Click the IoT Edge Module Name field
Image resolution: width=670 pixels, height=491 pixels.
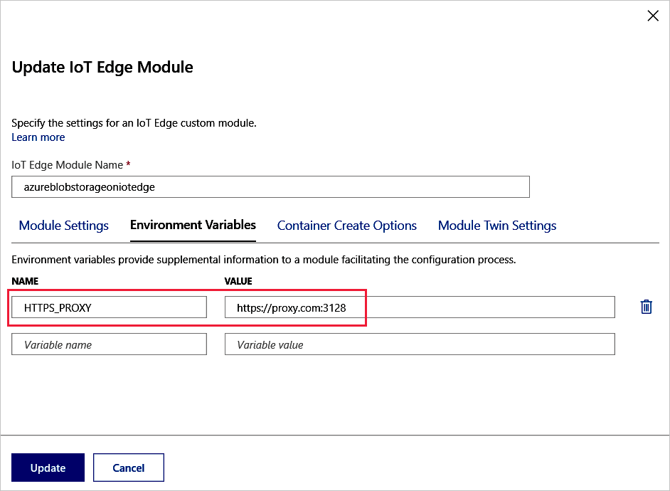(270, 186)
